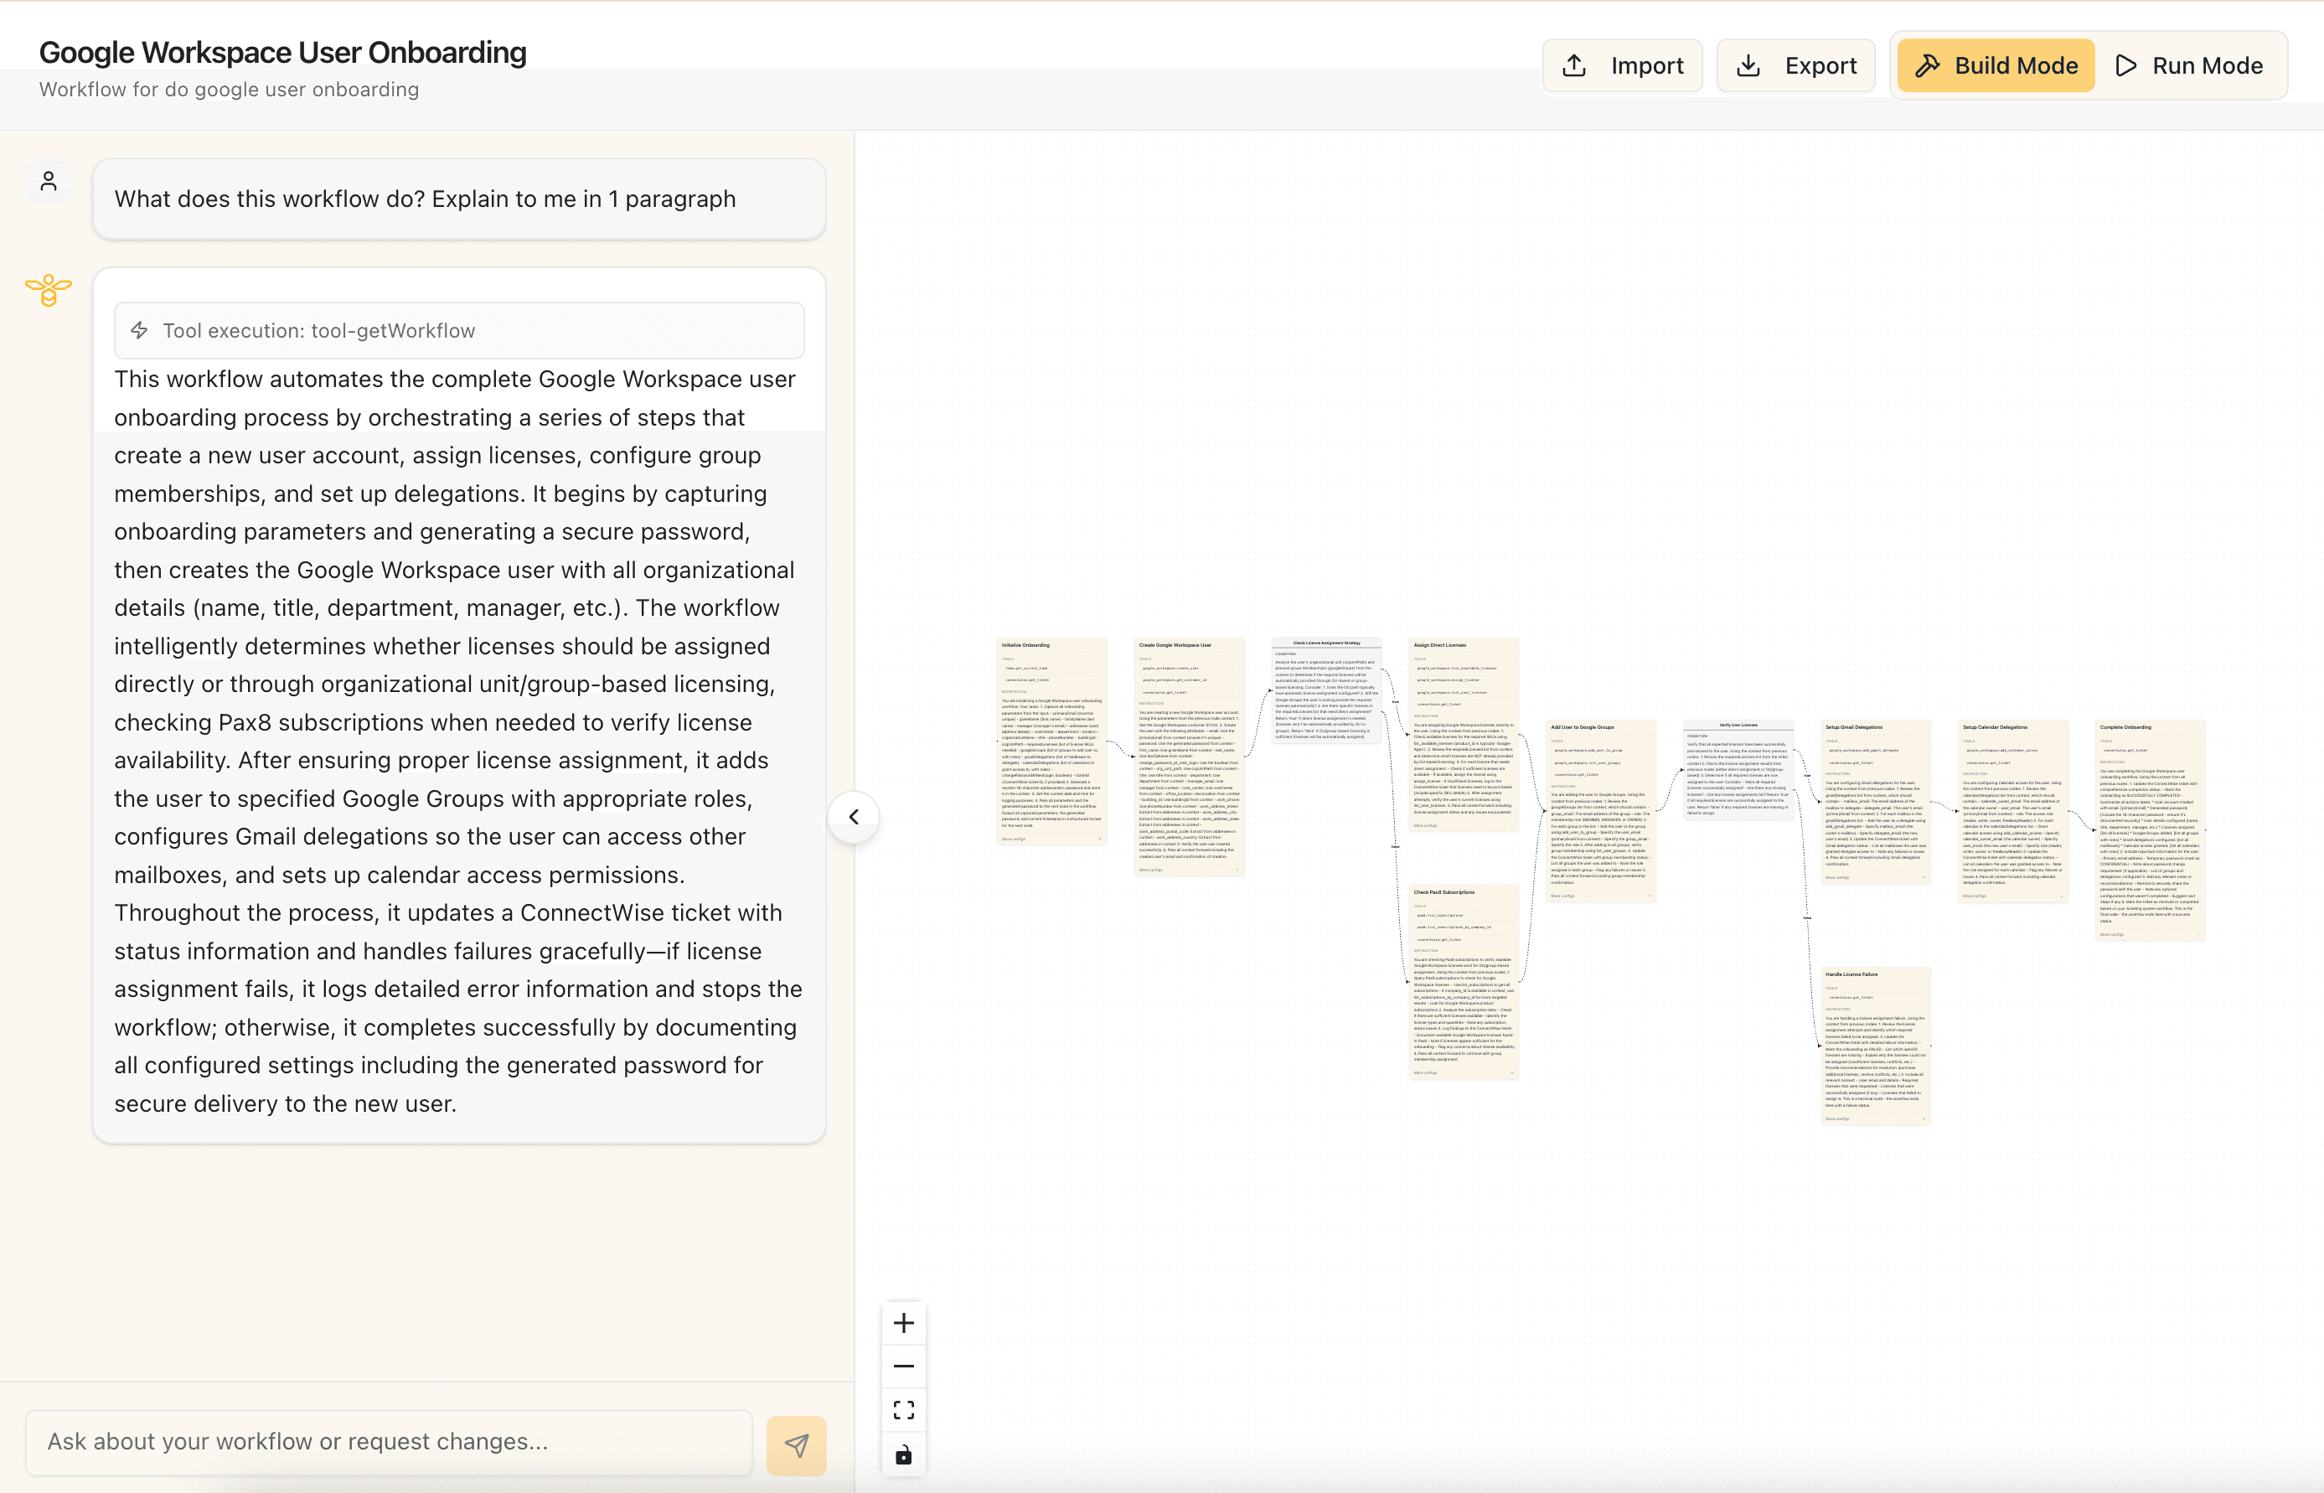Collapse the chat panel with the chevron
The height and width of the screenshot is (1493, 2324).
[x=854, y=816]
